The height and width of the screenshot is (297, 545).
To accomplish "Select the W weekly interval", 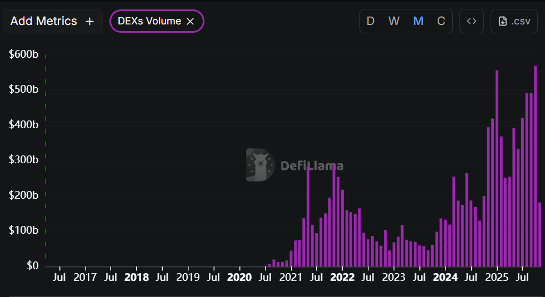I will [x=394, y=21].
